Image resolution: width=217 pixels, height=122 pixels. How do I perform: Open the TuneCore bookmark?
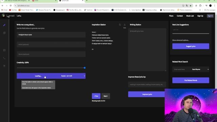pos(88,10)
